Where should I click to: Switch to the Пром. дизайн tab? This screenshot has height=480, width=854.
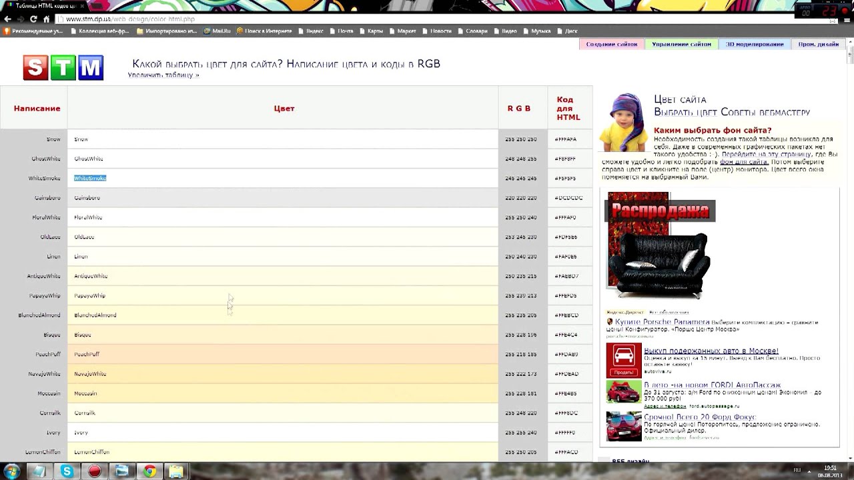819,44
